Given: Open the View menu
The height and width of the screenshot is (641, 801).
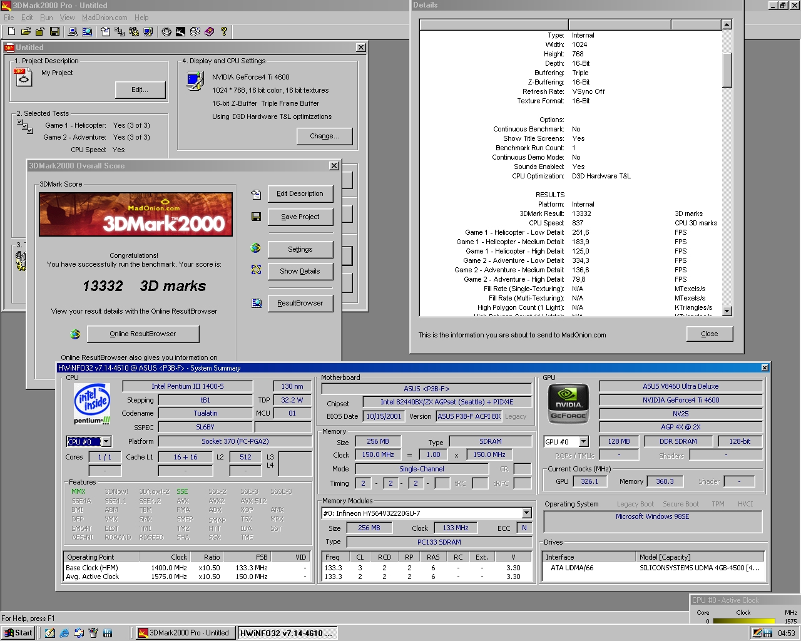Looking at the screenshot, I should tap(67, 18).
